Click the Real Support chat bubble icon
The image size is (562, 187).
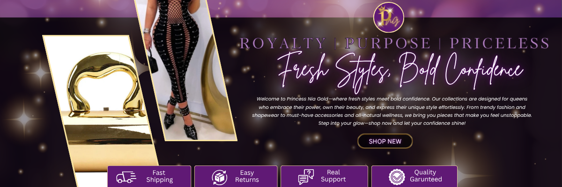[306, 177]
